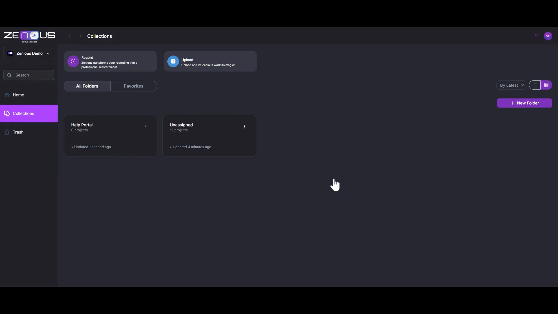Click the Zenious logo

(29, 35)
